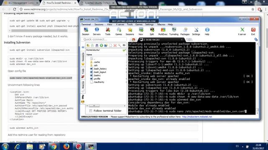Viewport: 268px width, 150px height.
Task: Open the Tools vertical sidebar tab
Action: coord(83,73)
